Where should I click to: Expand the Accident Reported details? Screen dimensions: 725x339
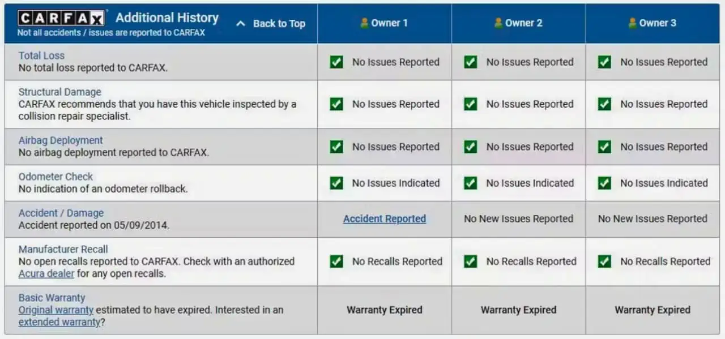(384, 219)
